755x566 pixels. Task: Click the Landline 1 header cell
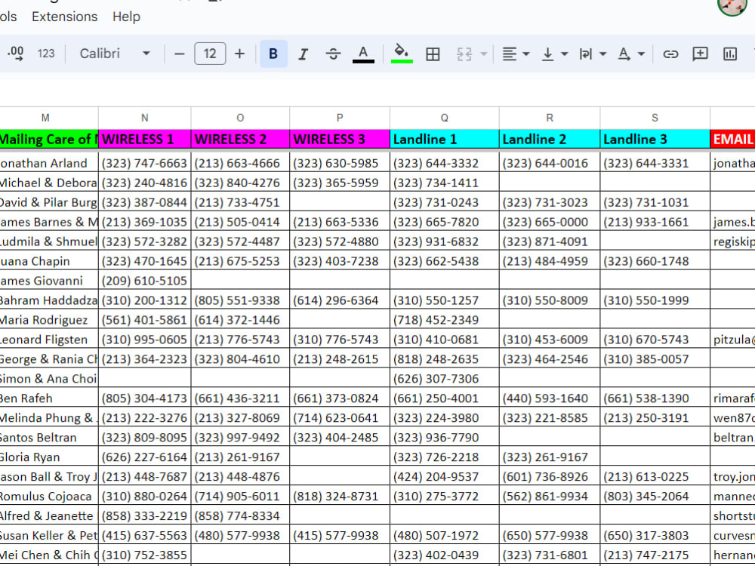(x=445, y=139)
